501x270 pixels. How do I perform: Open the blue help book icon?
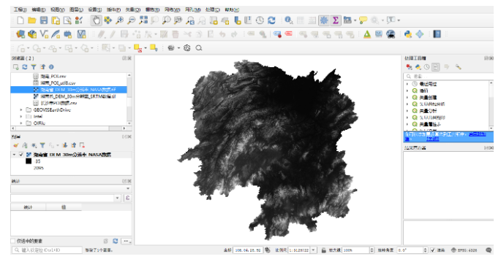pyautogui.click(x=437, y=34)
